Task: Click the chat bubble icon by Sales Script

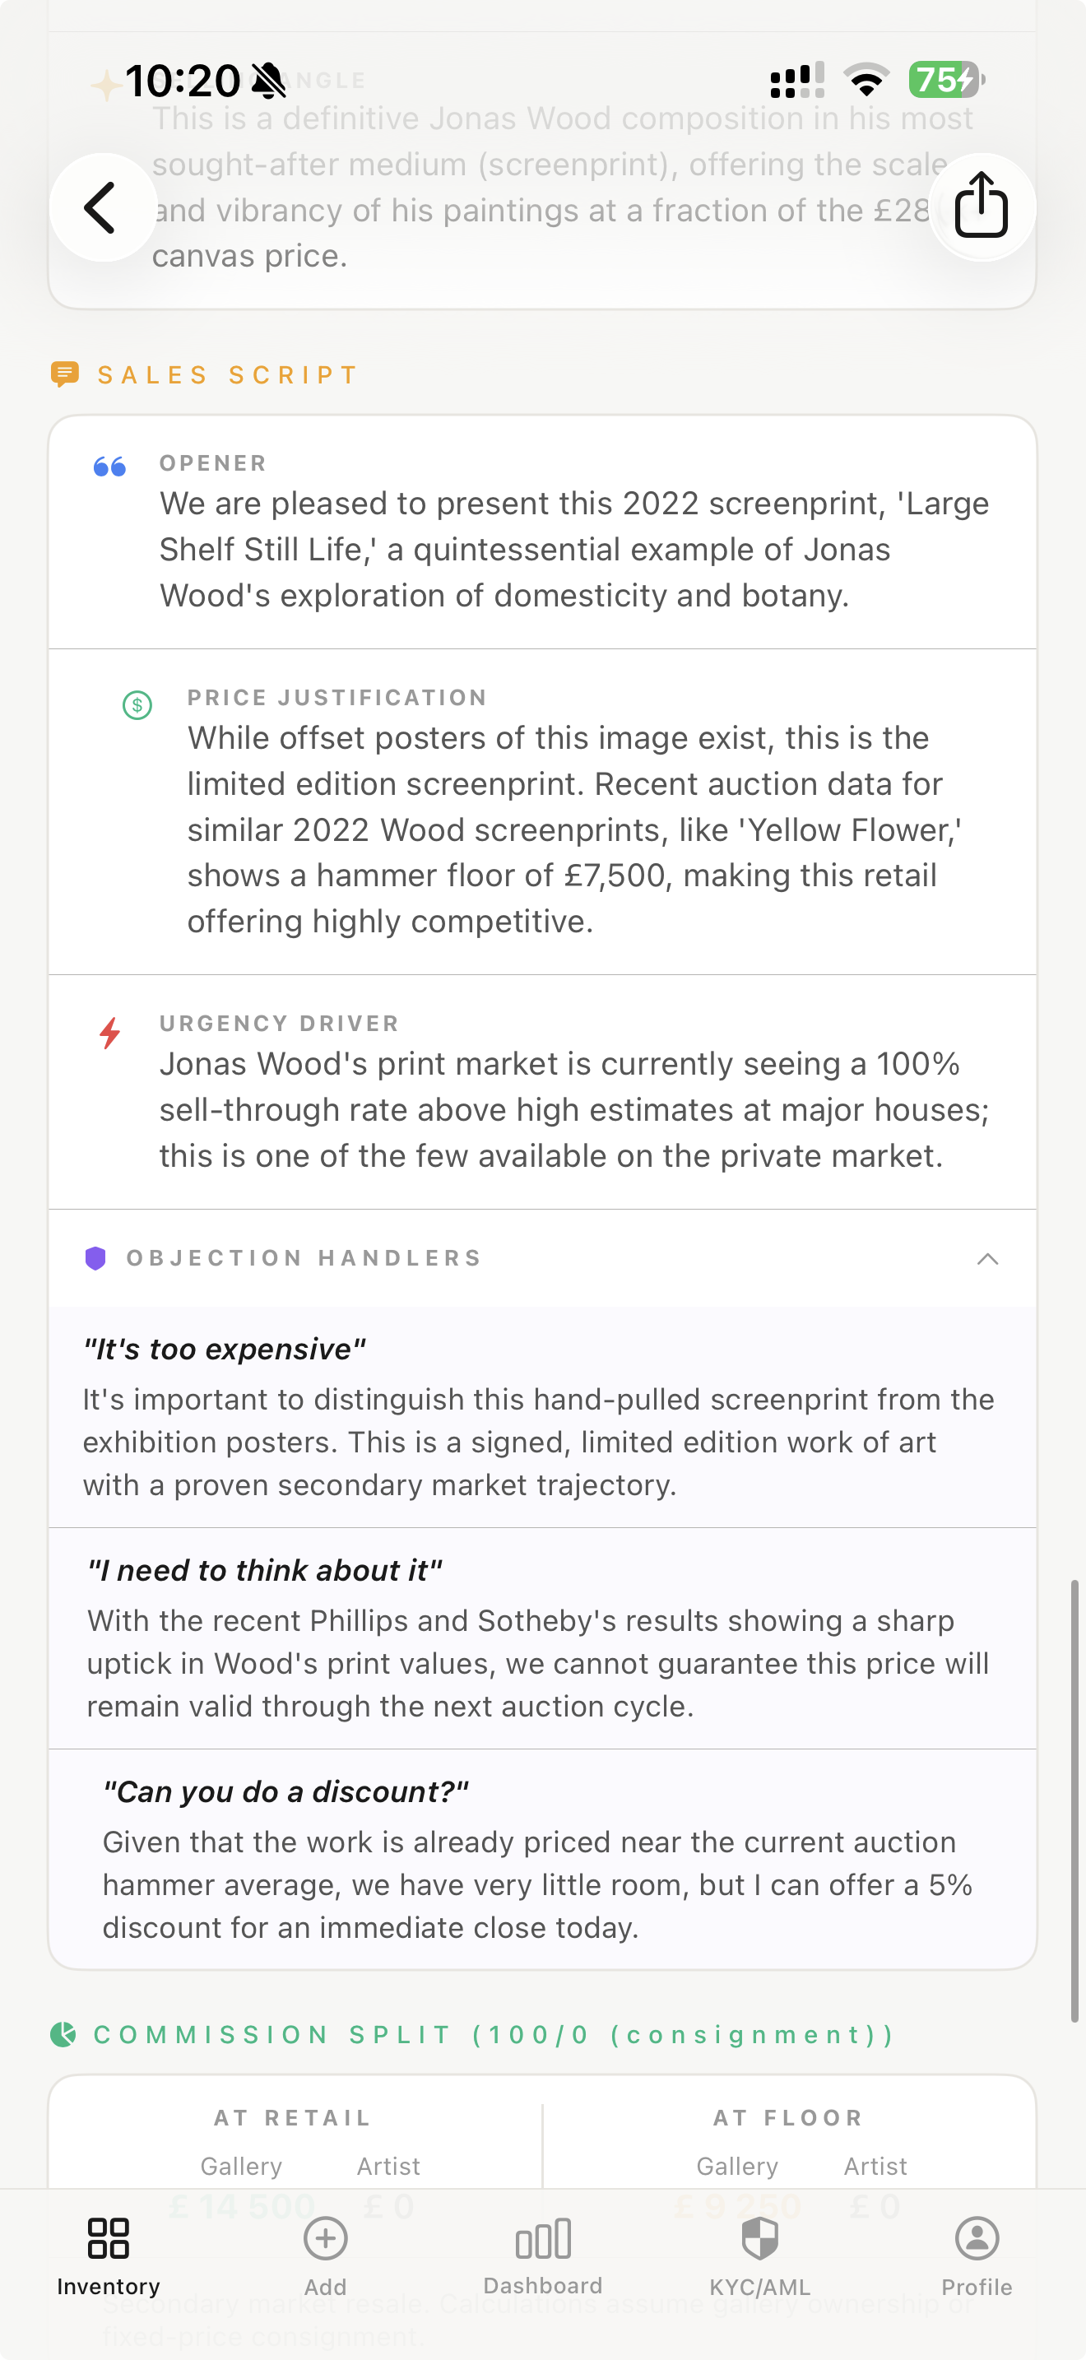Action: 64,374
